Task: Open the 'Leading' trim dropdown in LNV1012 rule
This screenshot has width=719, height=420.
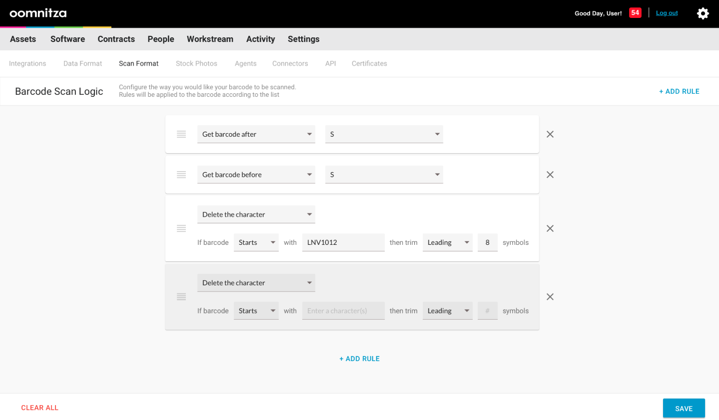Action: tap(447, 242)
